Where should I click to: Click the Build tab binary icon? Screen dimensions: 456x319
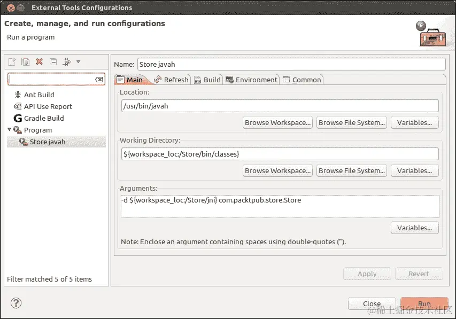pos(197,80)
